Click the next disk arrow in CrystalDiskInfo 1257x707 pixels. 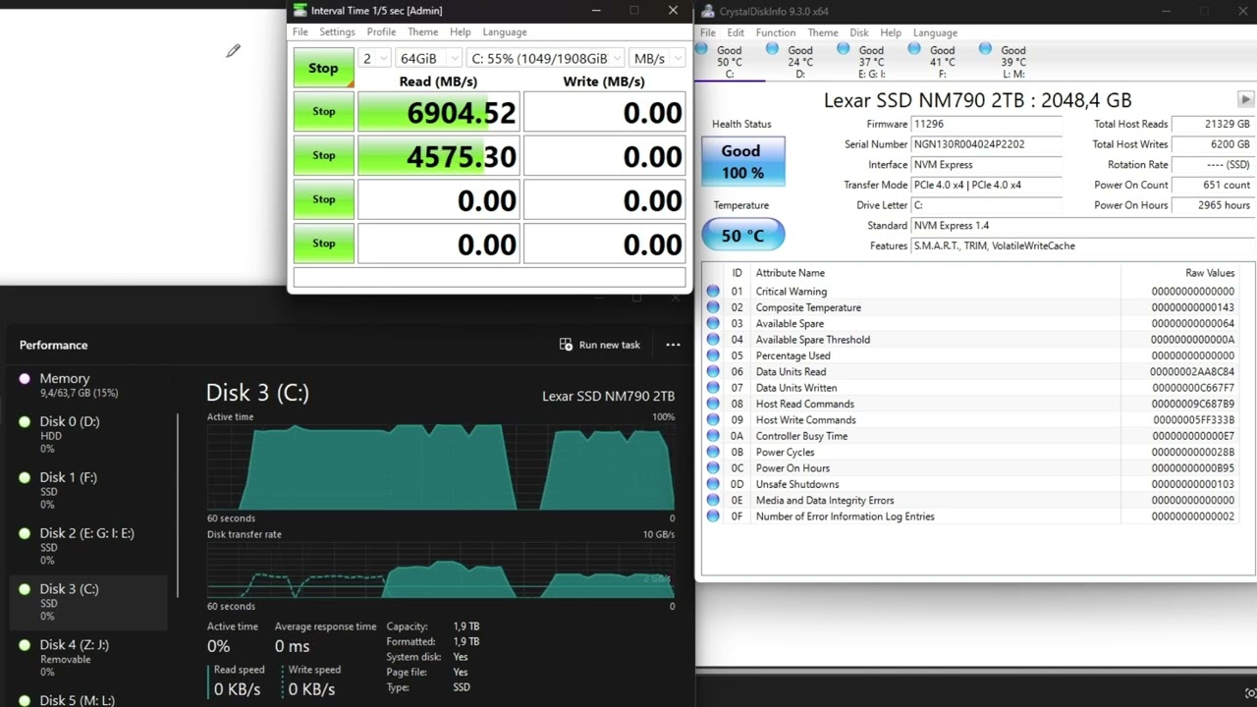tap(1245, 99)
